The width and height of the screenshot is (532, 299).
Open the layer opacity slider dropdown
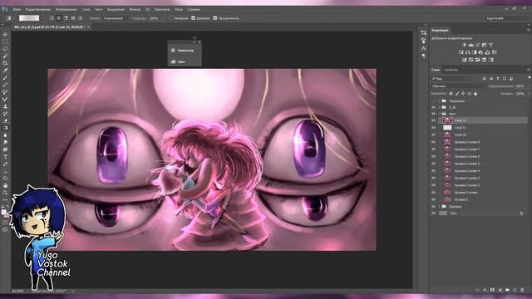click(x=528, y=86)
